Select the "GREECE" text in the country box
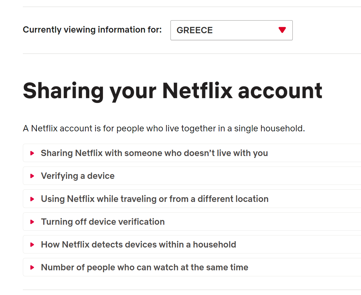The image size is (361, 295). pyautogui.click(x=195, y=30)
